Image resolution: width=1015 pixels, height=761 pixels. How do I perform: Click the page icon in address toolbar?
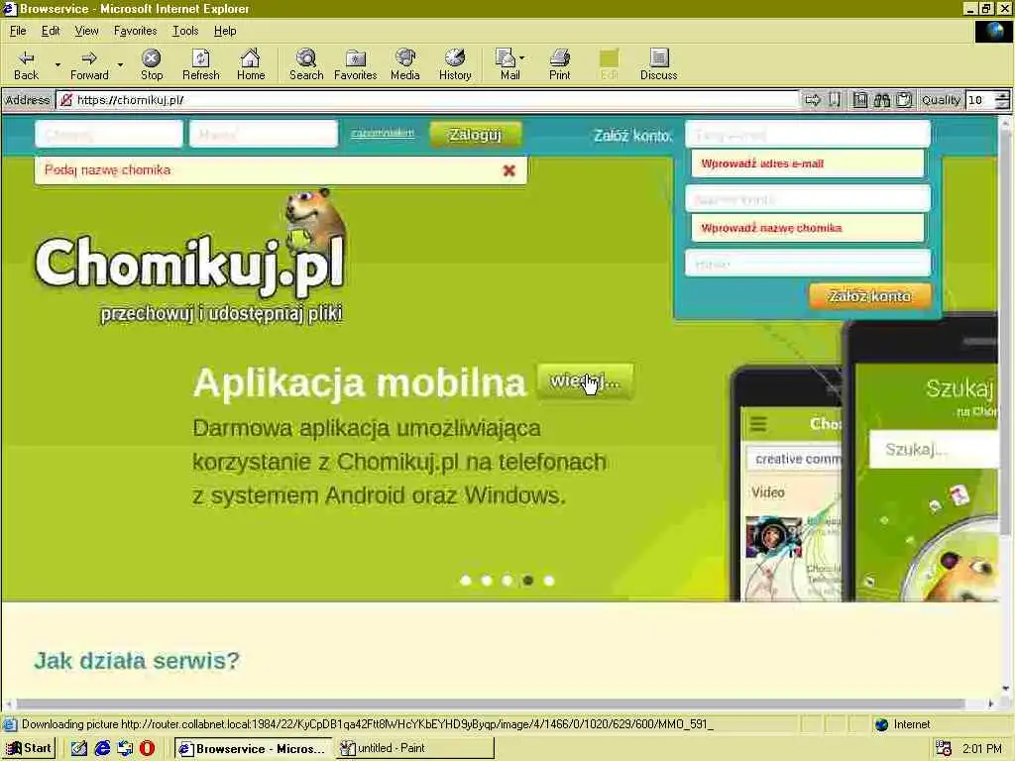(859, 100)
